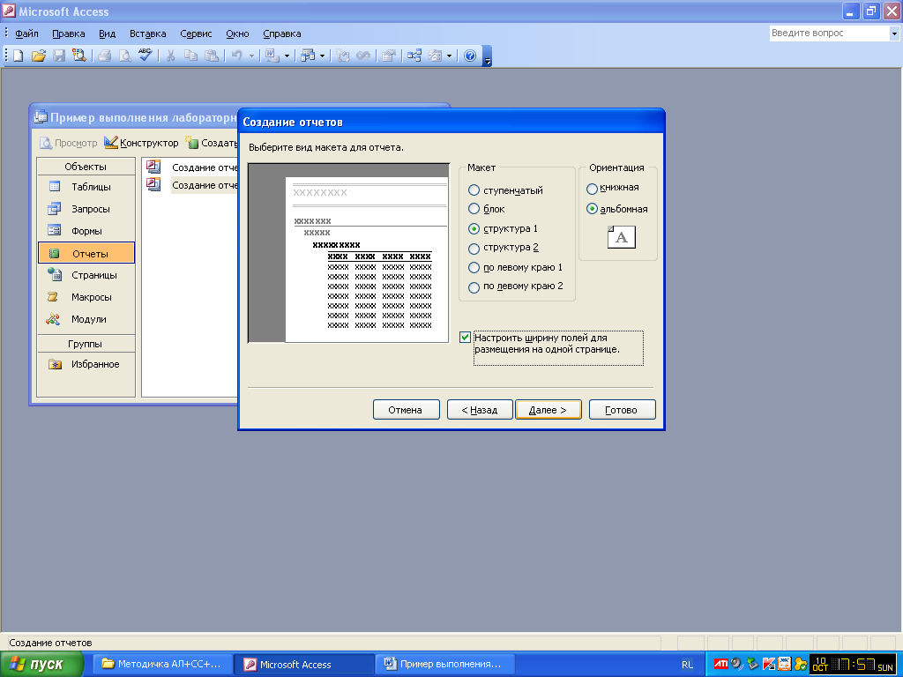Expand the toolbar options arrow

488,58
